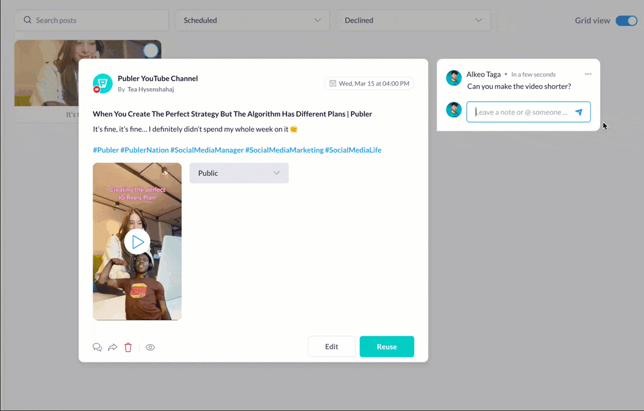
Task: Click the #PublerNation hashtag
Action: [144, 150]
